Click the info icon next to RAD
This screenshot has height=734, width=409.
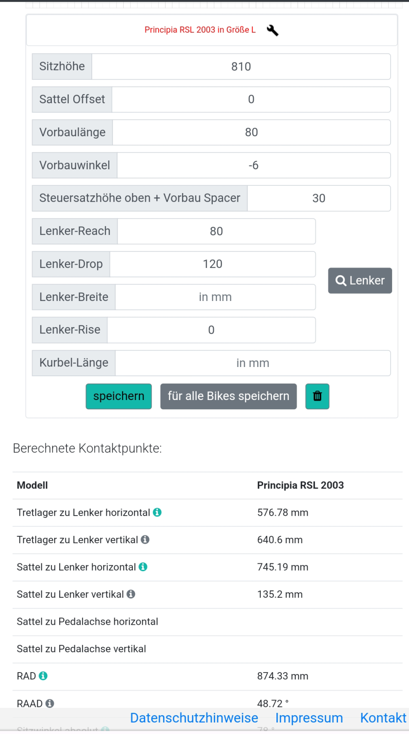[43, 676]
